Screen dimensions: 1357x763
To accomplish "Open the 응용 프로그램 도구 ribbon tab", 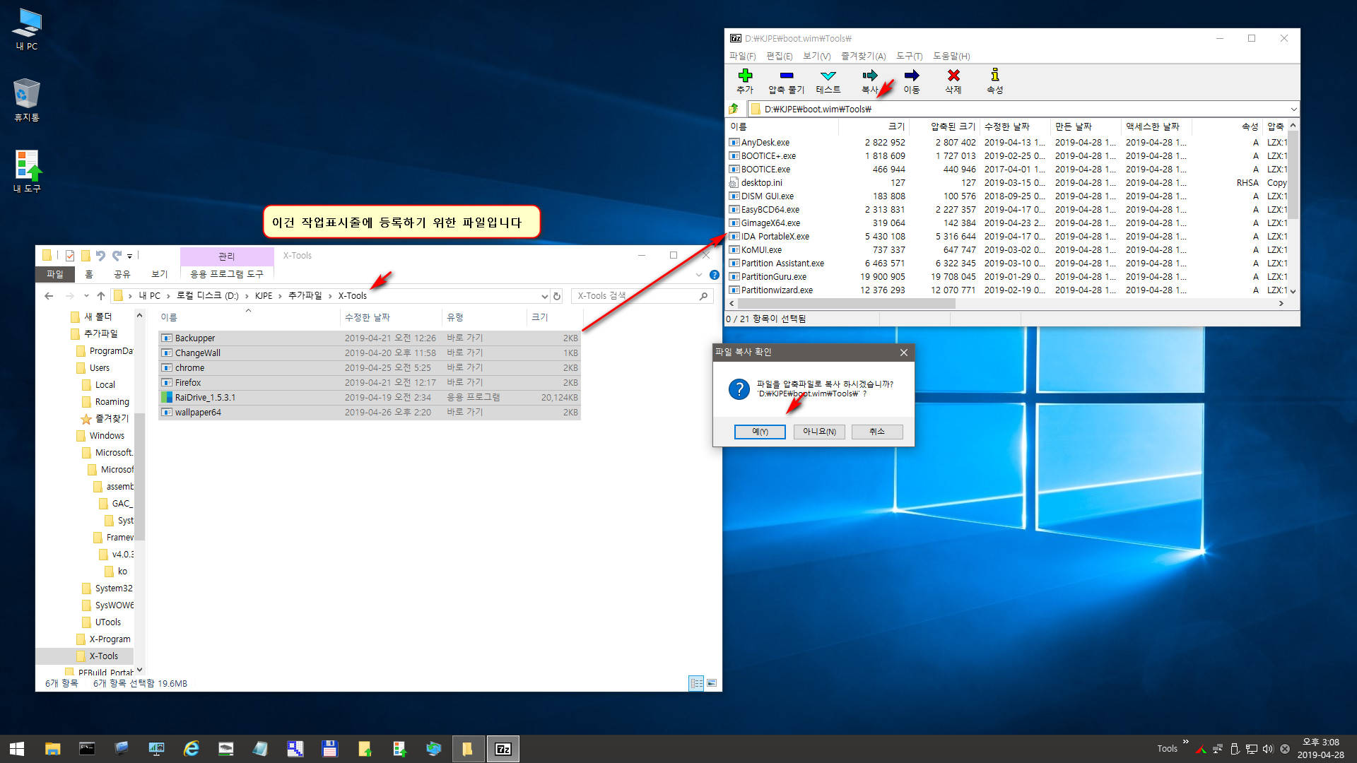I will (x=227, y=274).
